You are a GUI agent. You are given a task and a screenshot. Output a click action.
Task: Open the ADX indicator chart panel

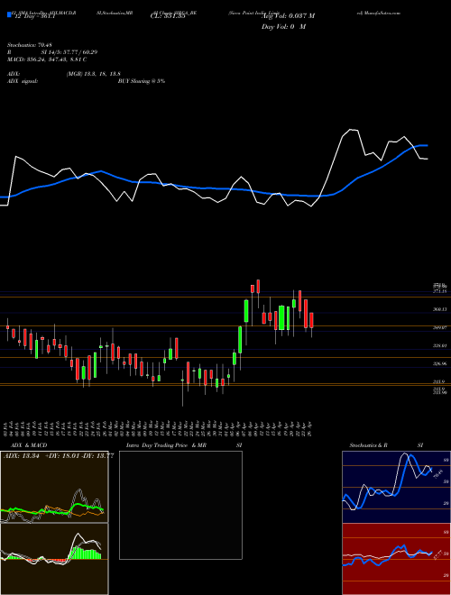coord(54,487)
